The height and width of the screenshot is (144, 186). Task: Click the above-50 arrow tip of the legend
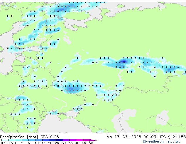(93, 140)
